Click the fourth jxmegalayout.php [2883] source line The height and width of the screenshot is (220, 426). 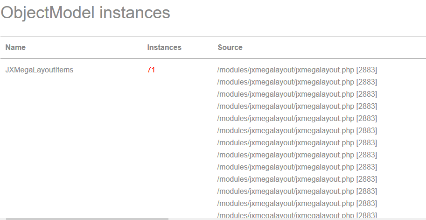pos(297,106)
